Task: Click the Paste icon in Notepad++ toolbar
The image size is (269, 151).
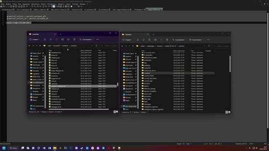Action: coord(24,6)
